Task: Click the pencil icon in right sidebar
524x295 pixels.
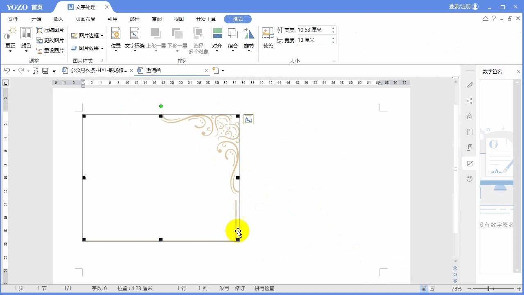Action: (470, 86)
